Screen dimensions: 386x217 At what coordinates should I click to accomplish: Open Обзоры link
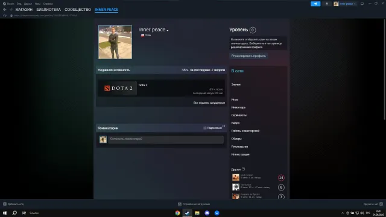click(x=236, y=139)
